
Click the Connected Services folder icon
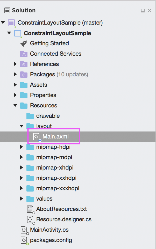coord(24,54)
